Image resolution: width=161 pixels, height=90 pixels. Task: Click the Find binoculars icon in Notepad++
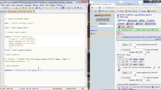click(x=37, y=8)
